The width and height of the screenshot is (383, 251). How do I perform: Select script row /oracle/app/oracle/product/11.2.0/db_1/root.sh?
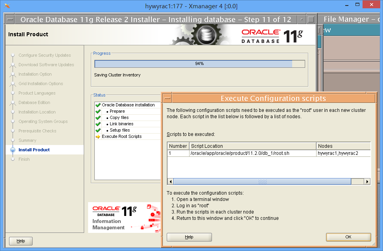[x=269, y=153]
